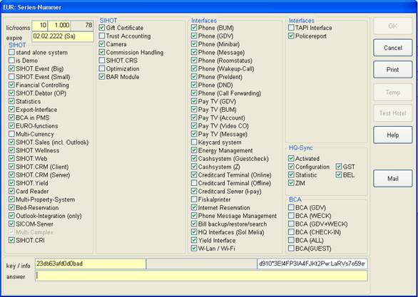The image size is (418, 297).
Task: Toggle SIHOT.CRM (Client) checkbox
Action: [11, 167]
